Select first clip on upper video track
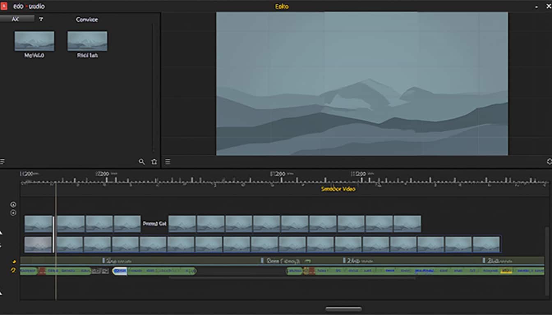 38,224
